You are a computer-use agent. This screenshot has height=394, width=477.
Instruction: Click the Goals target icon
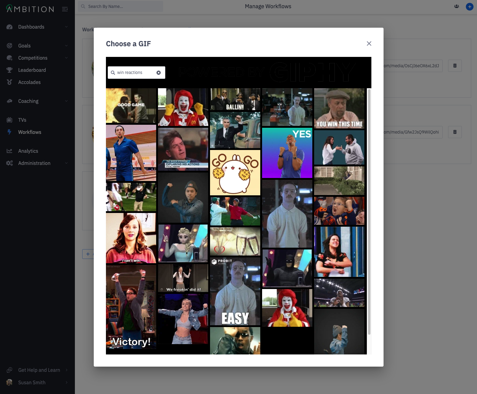click(x=9, y=46)
